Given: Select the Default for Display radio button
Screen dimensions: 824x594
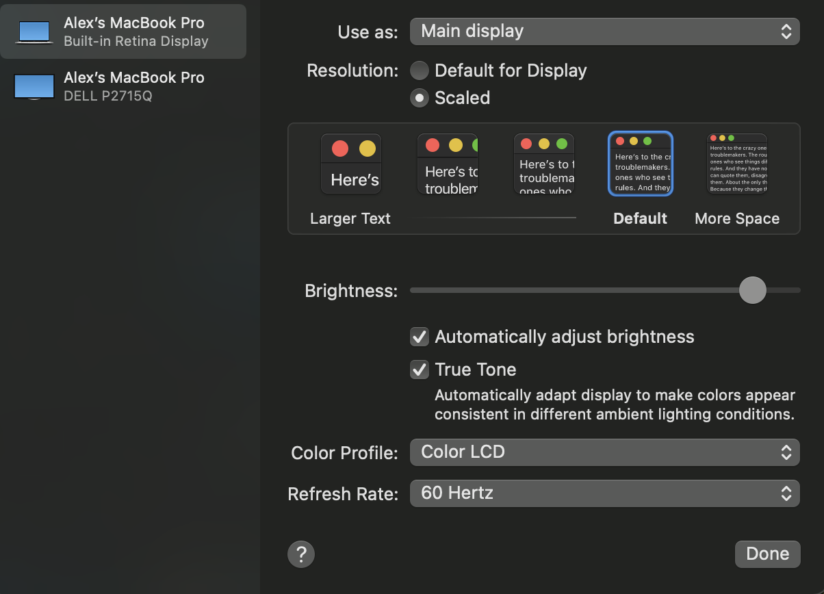Looking at the screenshot, I should [420, 70].
